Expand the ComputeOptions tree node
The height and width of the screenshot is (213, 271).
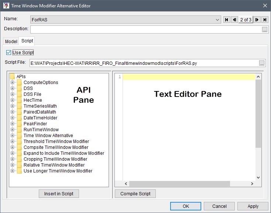[x=12, y=83]
